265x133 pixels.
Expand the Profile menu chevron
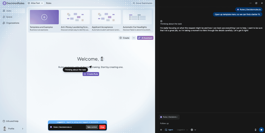pyautogui.click(x=23, y=129)
